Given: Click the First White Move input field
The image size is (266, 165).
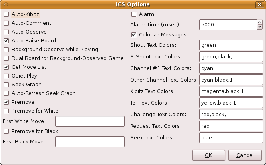Looking at the screenshot, I should coord(90,121).
